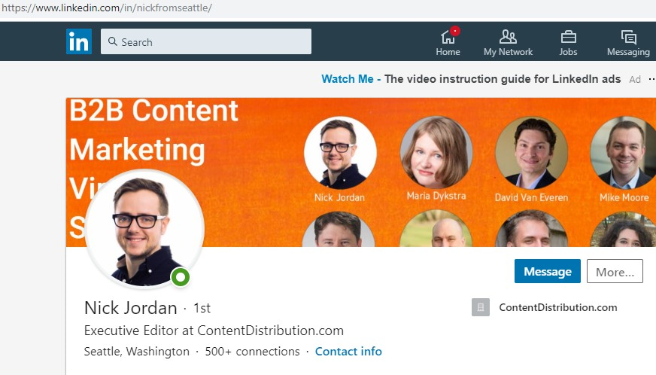Click the B2B Content banner heading
The height and width of the screenshot is (375, 656).
point(153,111)
